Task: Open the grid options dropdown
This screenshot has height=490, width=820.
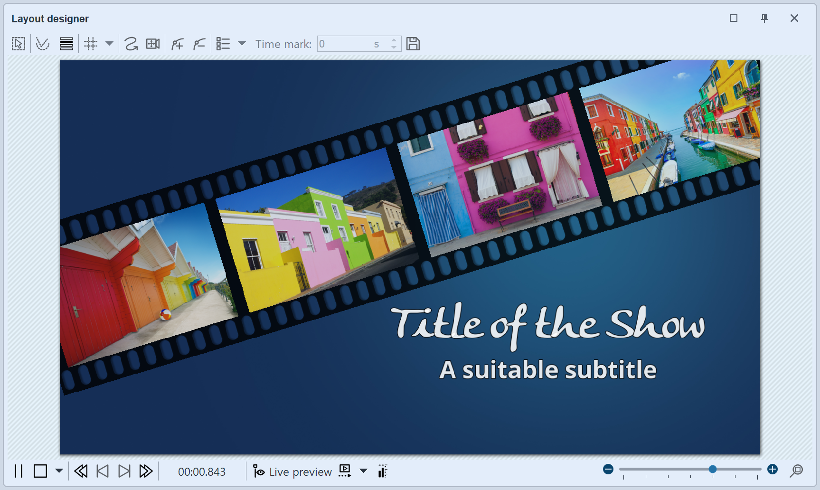Action: click(x=109, y=44)
